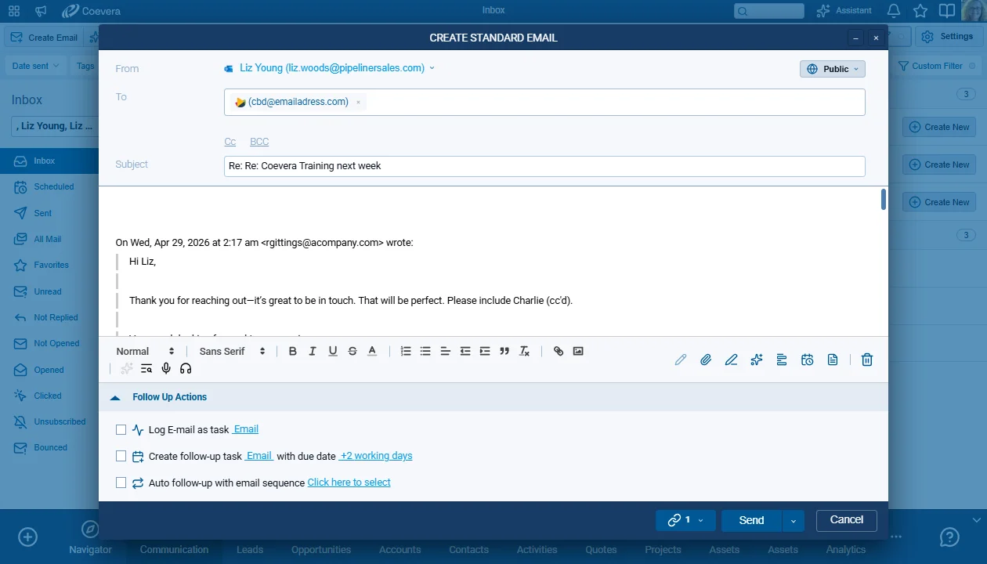Open the Public visibility dropdown

pyautogui.click(x=833, y=69)
